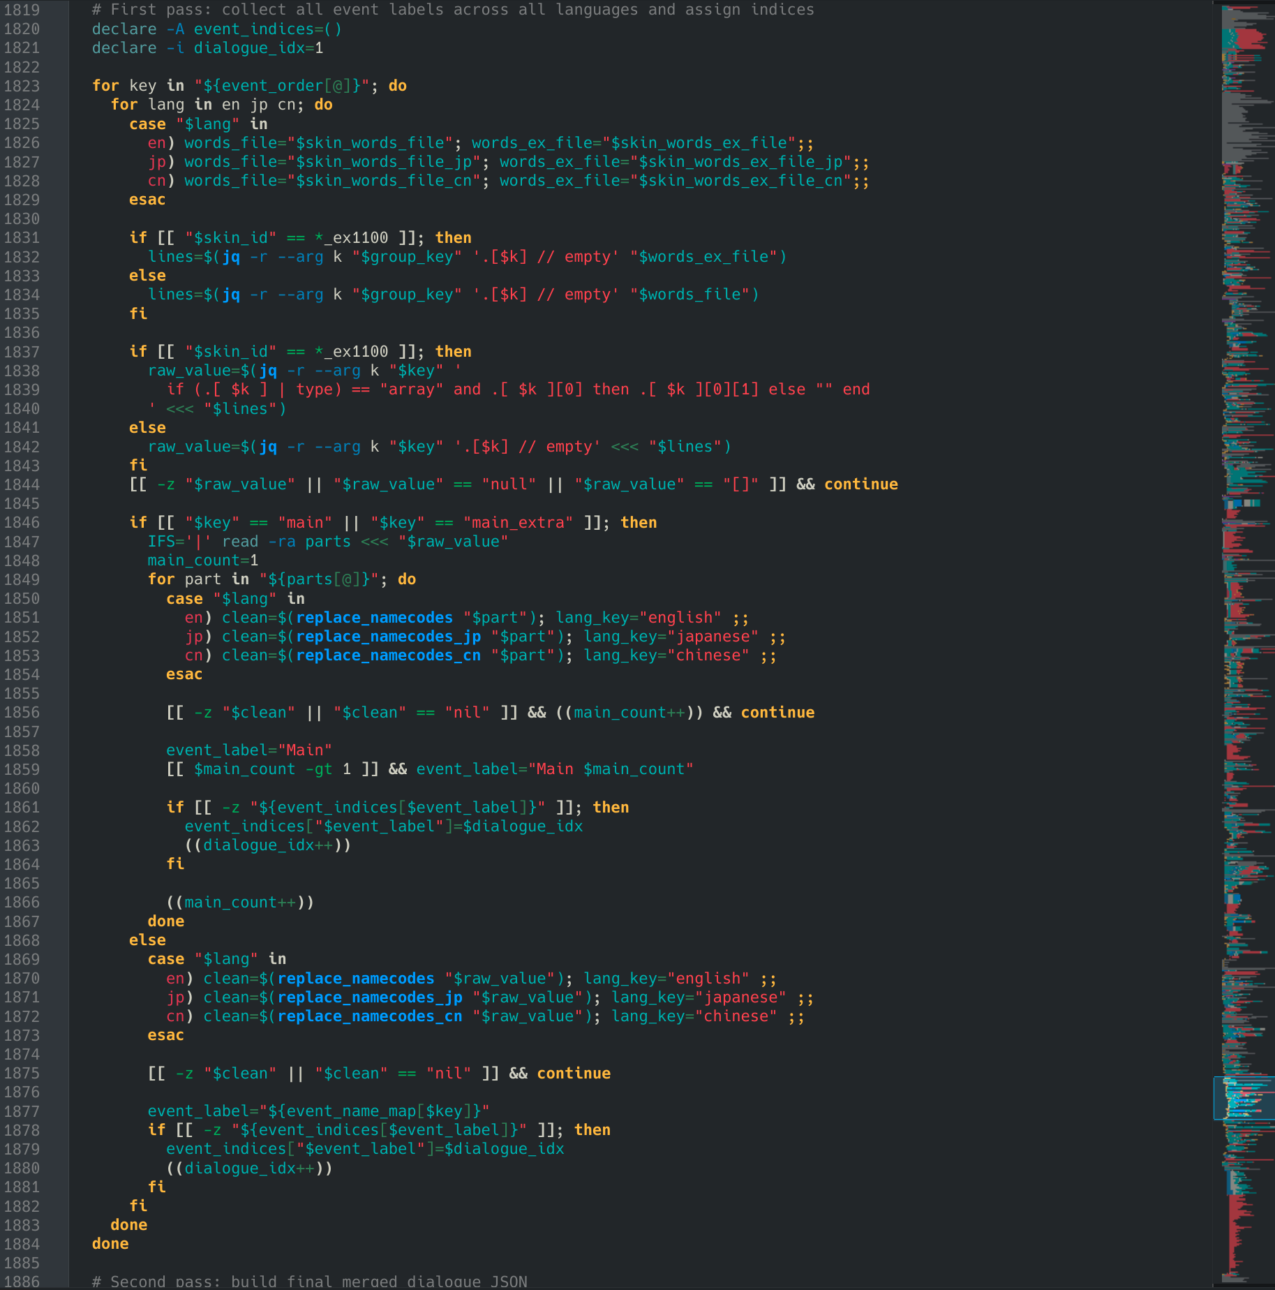The image size is (1275, 1290).
Task: Click the "done" keyword on line 1867
Action: [x=166, y=921]
